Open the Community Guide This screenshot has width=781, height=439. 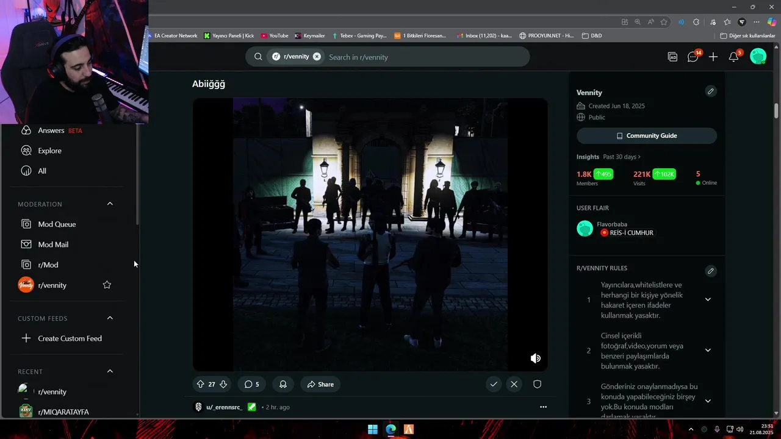click(x=646, y=135)
